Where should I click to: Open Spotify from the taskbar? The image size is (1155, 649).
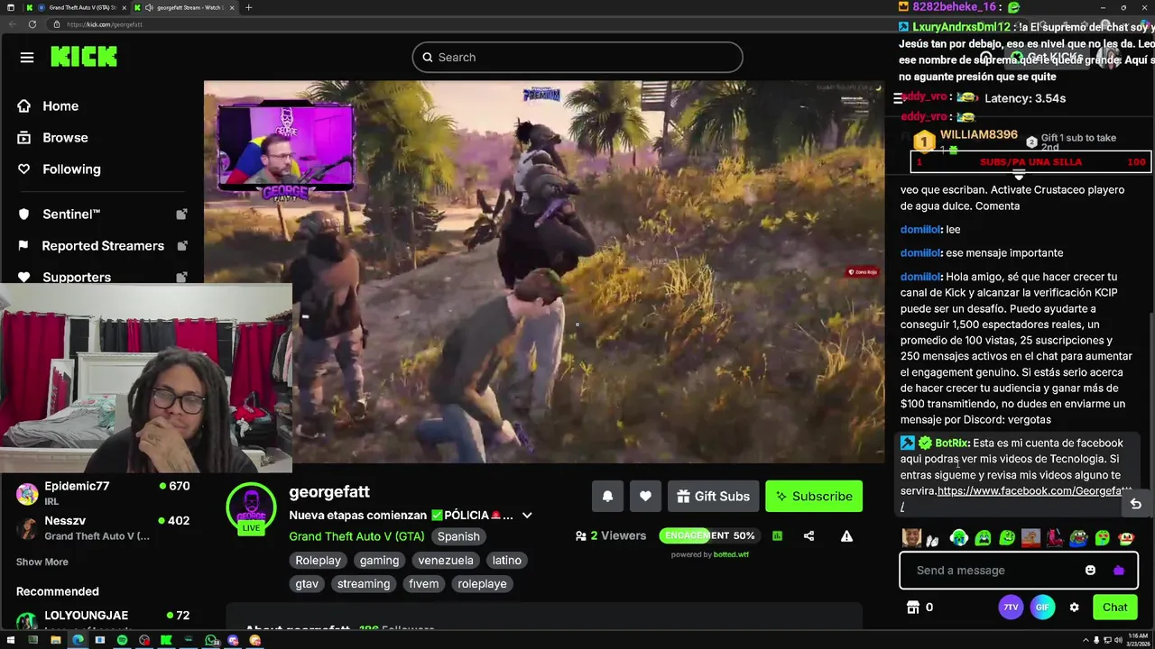point(123,640)
